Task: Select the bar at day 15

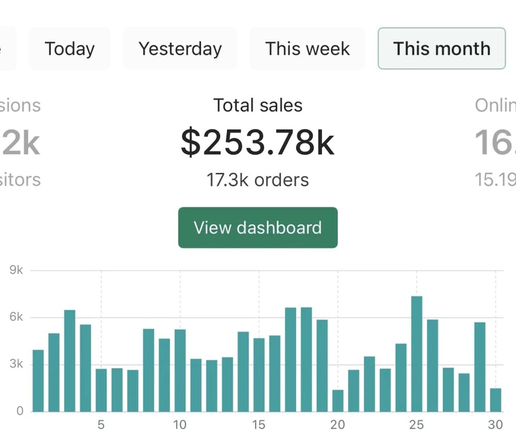Action: tap(259, 375)
